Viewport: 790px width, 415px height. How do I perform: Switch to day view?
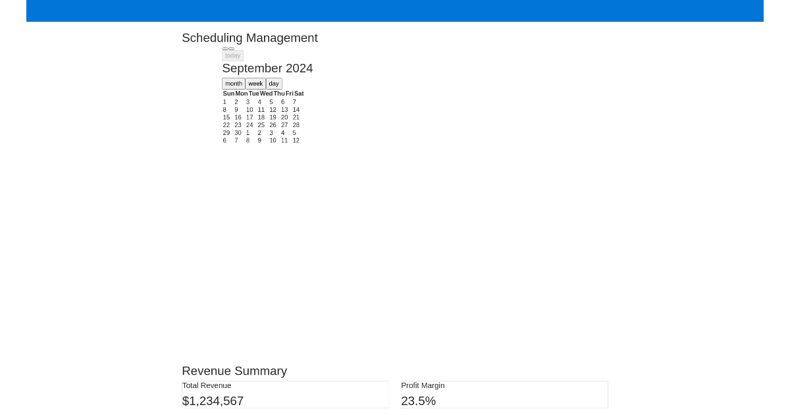click(x=273, y=83)
